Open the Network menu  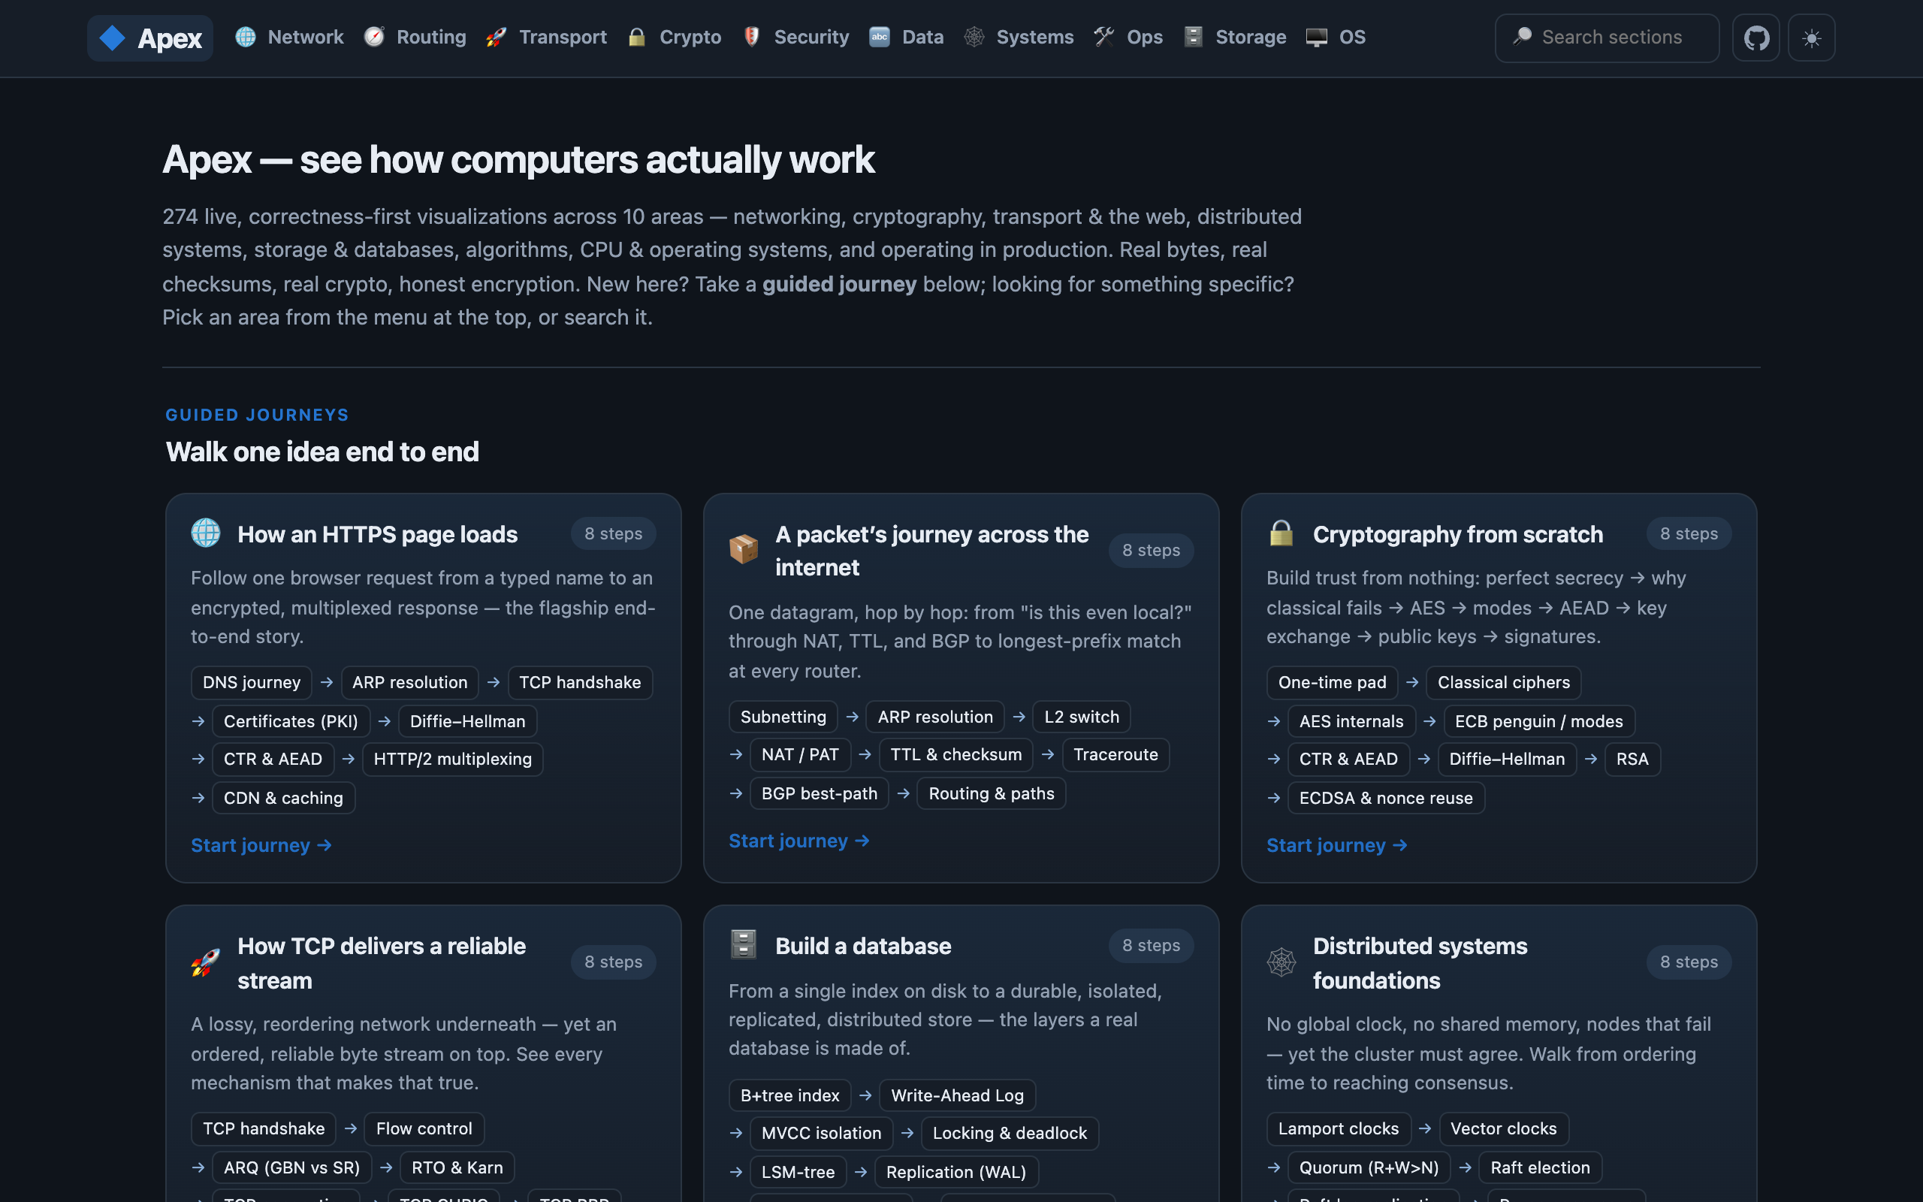(x=289, y=38)
